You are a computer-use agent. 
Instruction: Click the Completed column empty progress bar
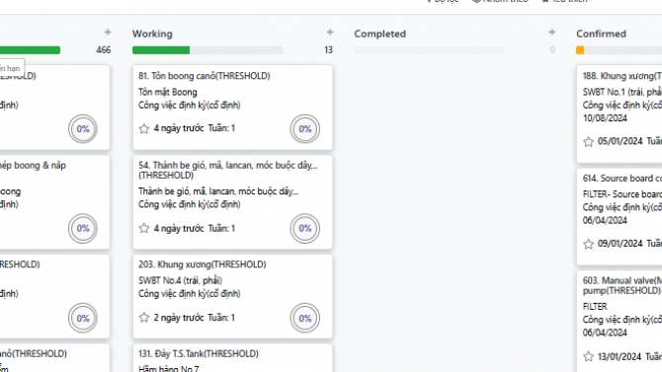[430, 50]
